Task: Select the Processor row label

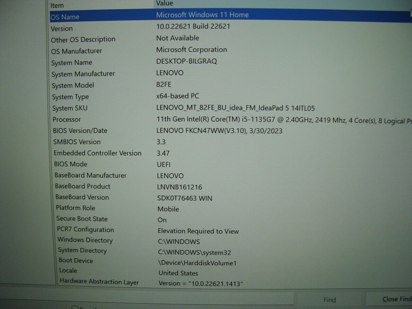Action: (x=67, y=119)
